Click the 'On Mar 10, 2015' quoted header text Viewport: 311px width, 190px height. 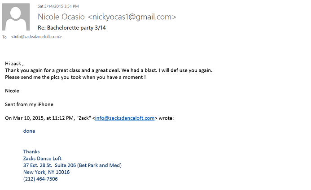pyautogui.click(x=89, y=118)
